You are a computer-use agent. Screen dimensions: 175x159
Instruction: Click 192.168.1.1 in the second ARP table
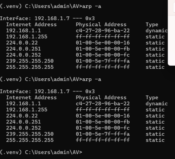[x=23, y=104]
